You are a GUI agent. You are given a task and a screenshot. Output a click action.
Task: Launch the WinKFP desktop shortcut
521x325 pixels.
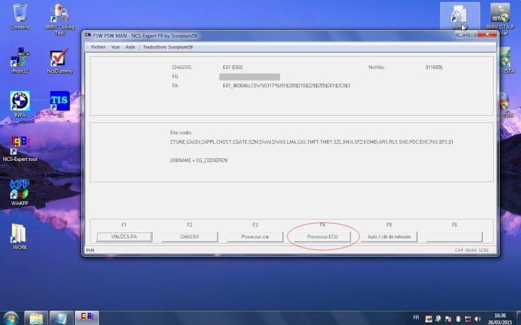click(20, 192)
